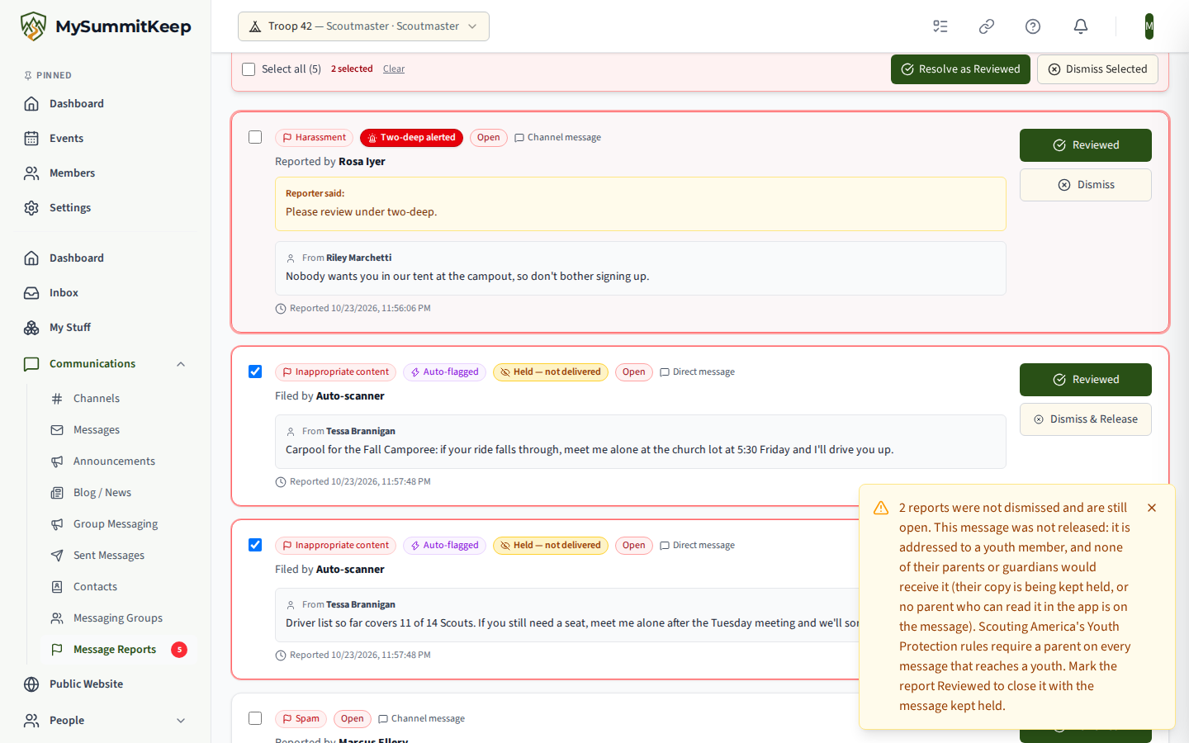1189x743 pixels.
Task: Uncheck the Carpool for Fall Camporee report
Action: coord(255,371)
